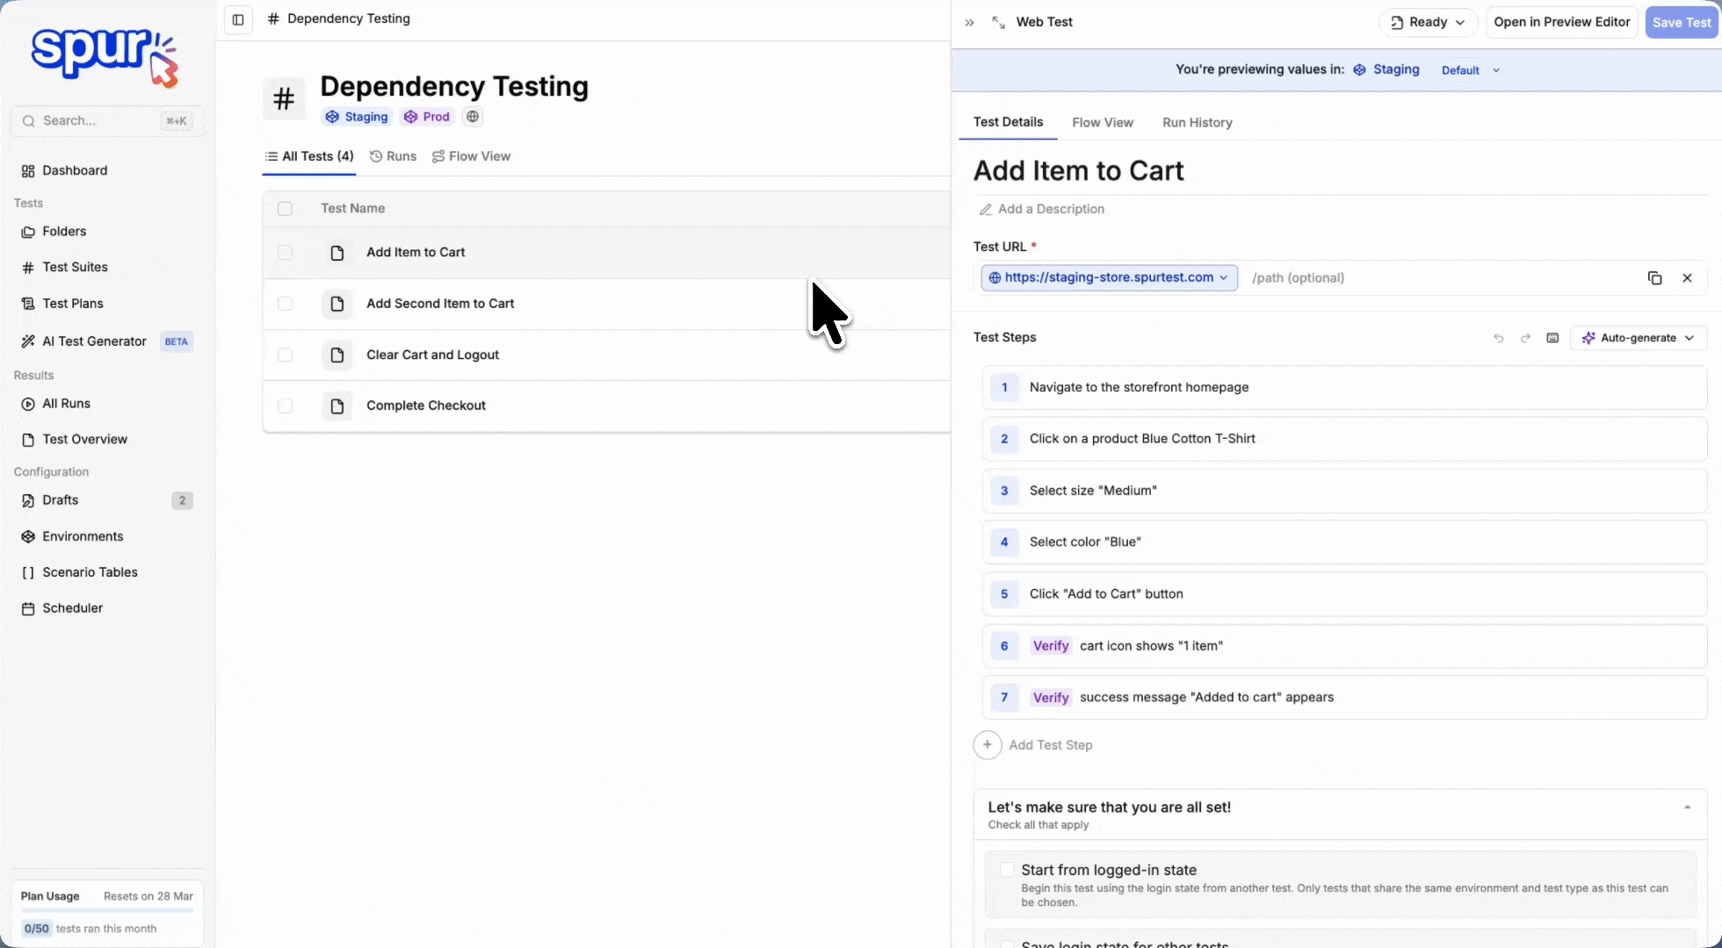Click the Save Test button
The width and height of the screenshot is (1722, 948).
[1681, 23]
